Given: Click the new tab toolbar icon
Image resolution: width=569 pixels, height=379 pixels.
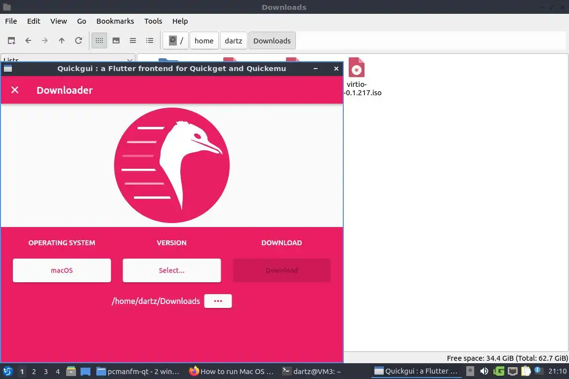Looking at the screenshot, I should point(11,40).
